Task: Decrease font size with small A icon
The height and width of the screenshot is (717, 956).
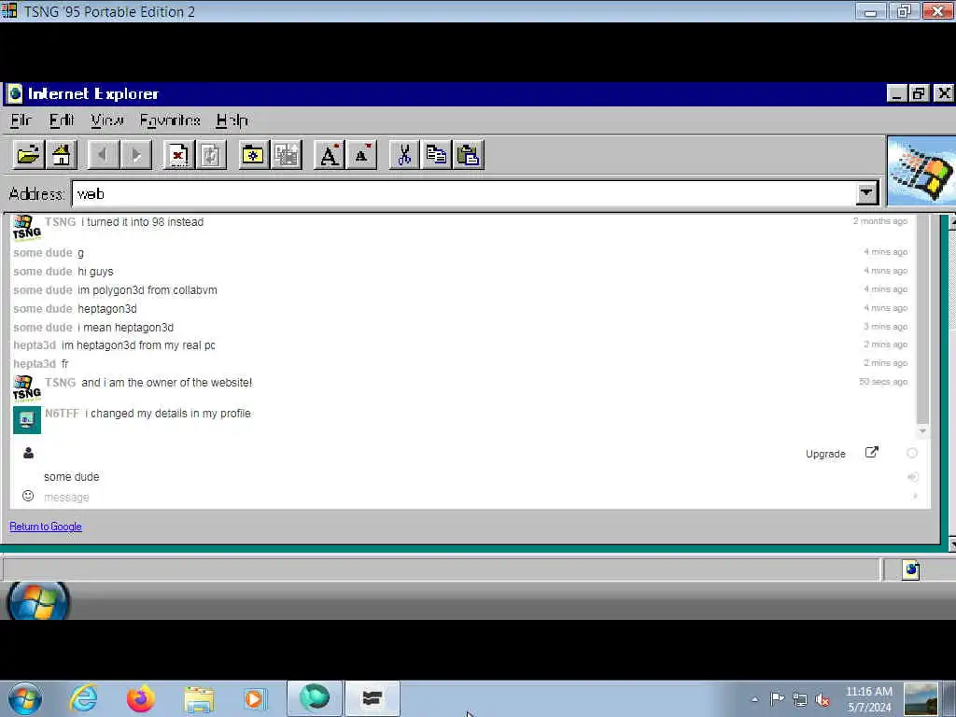Action: click(x=361, y=155)
